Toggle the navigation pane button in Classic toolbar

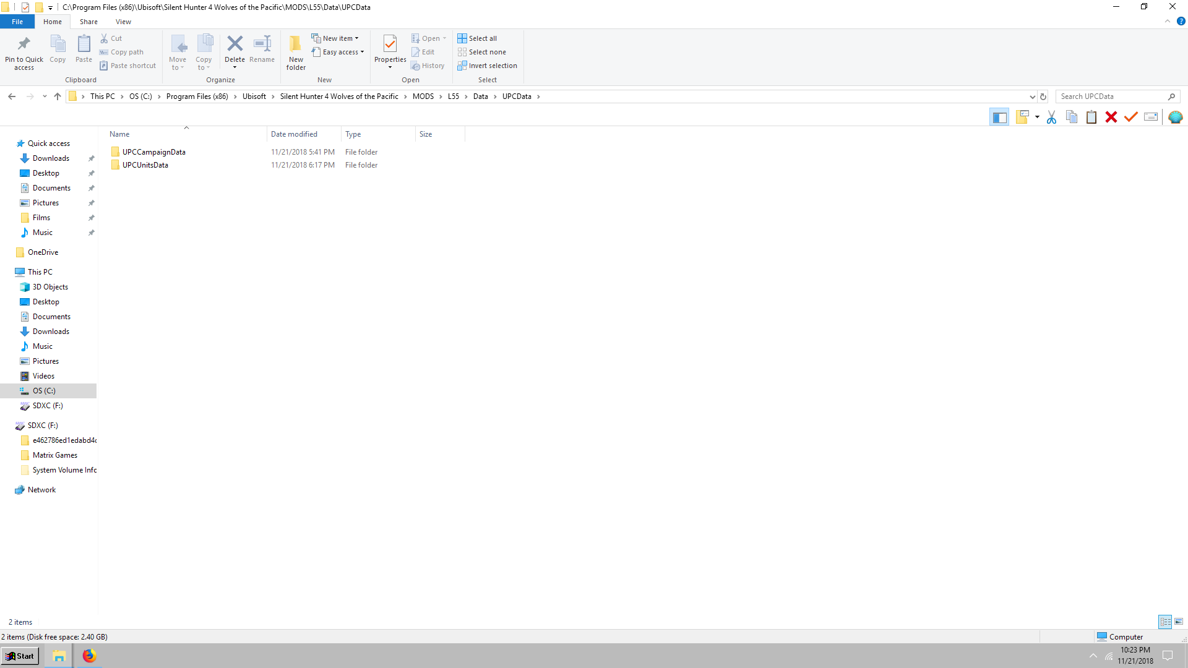point(999,117)
